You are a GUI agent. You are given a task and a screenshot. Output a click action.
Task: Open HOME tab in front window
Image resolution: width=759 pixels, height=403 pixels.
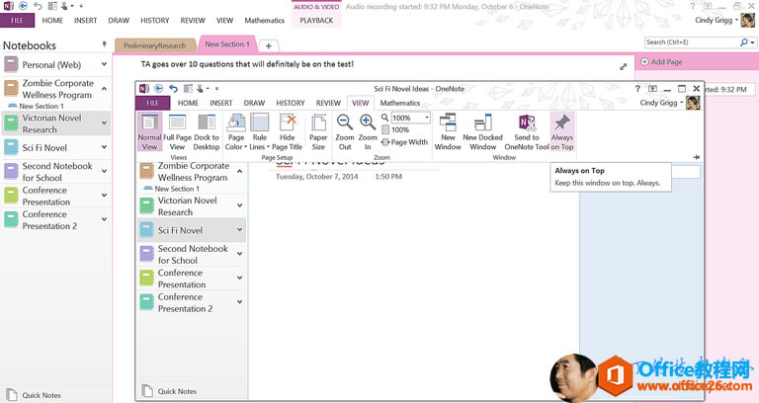click(x=188, y=103)
